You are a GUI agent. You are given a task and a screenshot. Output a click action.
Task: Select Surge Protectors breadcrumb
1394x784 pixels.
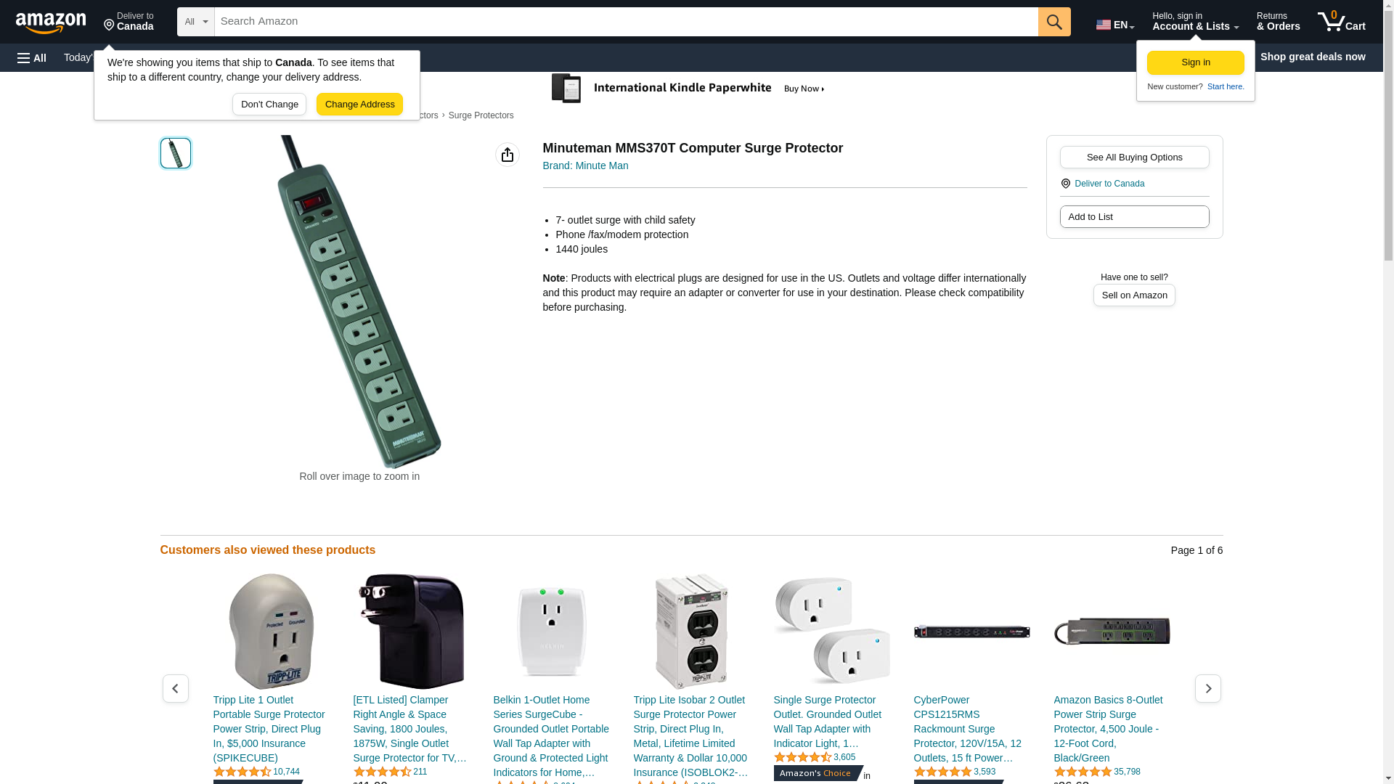pos(481,115)
